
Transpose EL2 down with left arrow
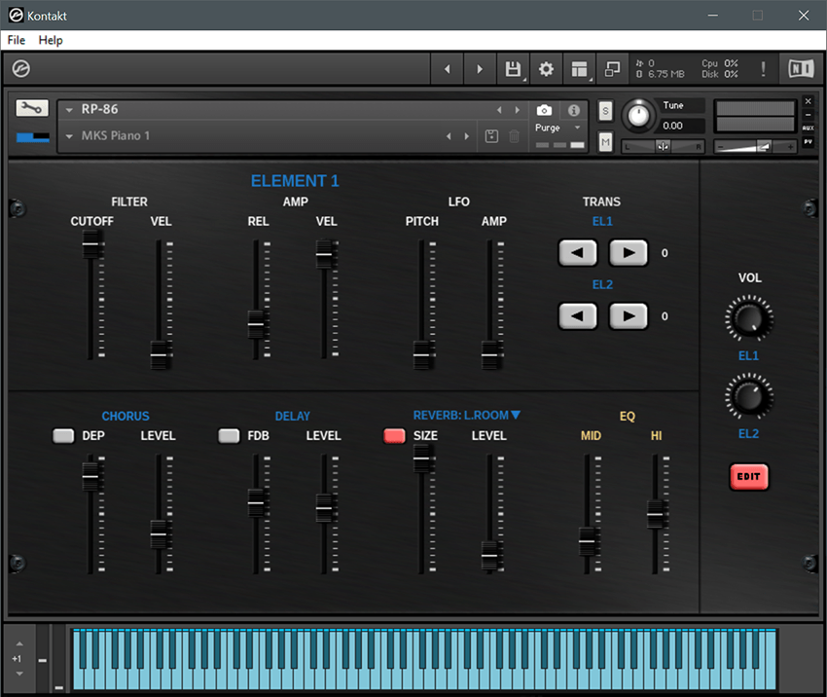pos(578,316)
